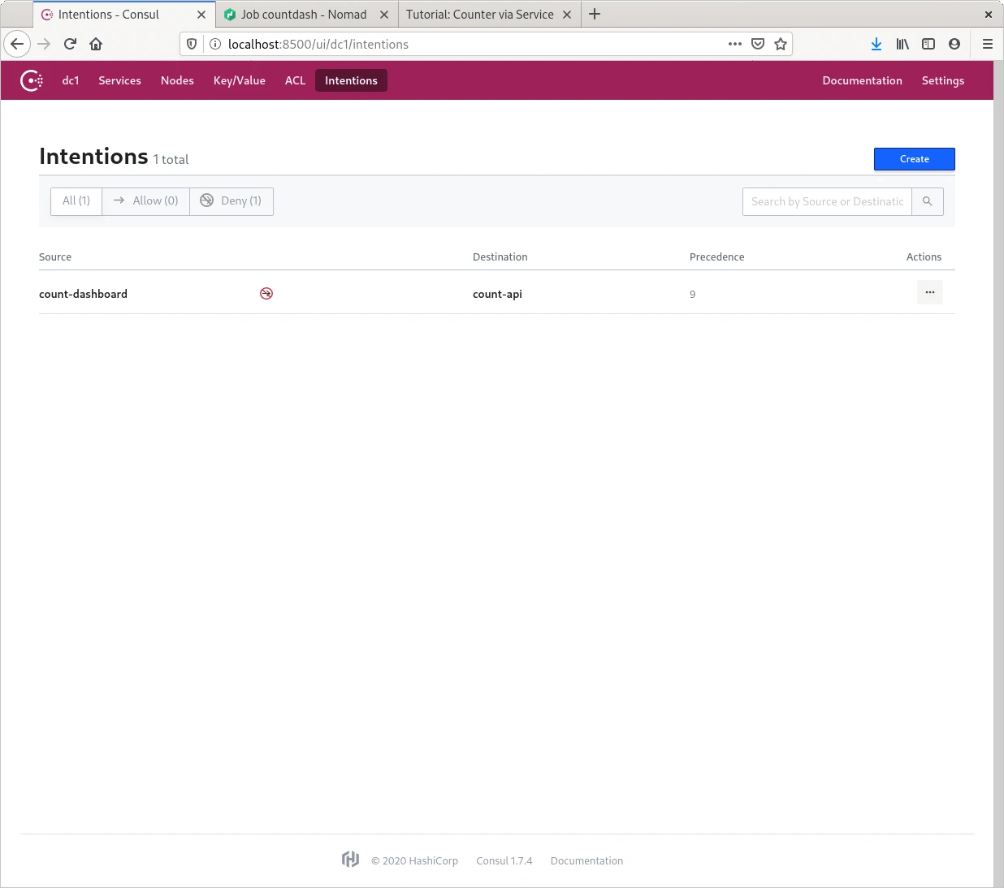
Task: Click the Search by Source or Destination field
Action: [827, 201]
